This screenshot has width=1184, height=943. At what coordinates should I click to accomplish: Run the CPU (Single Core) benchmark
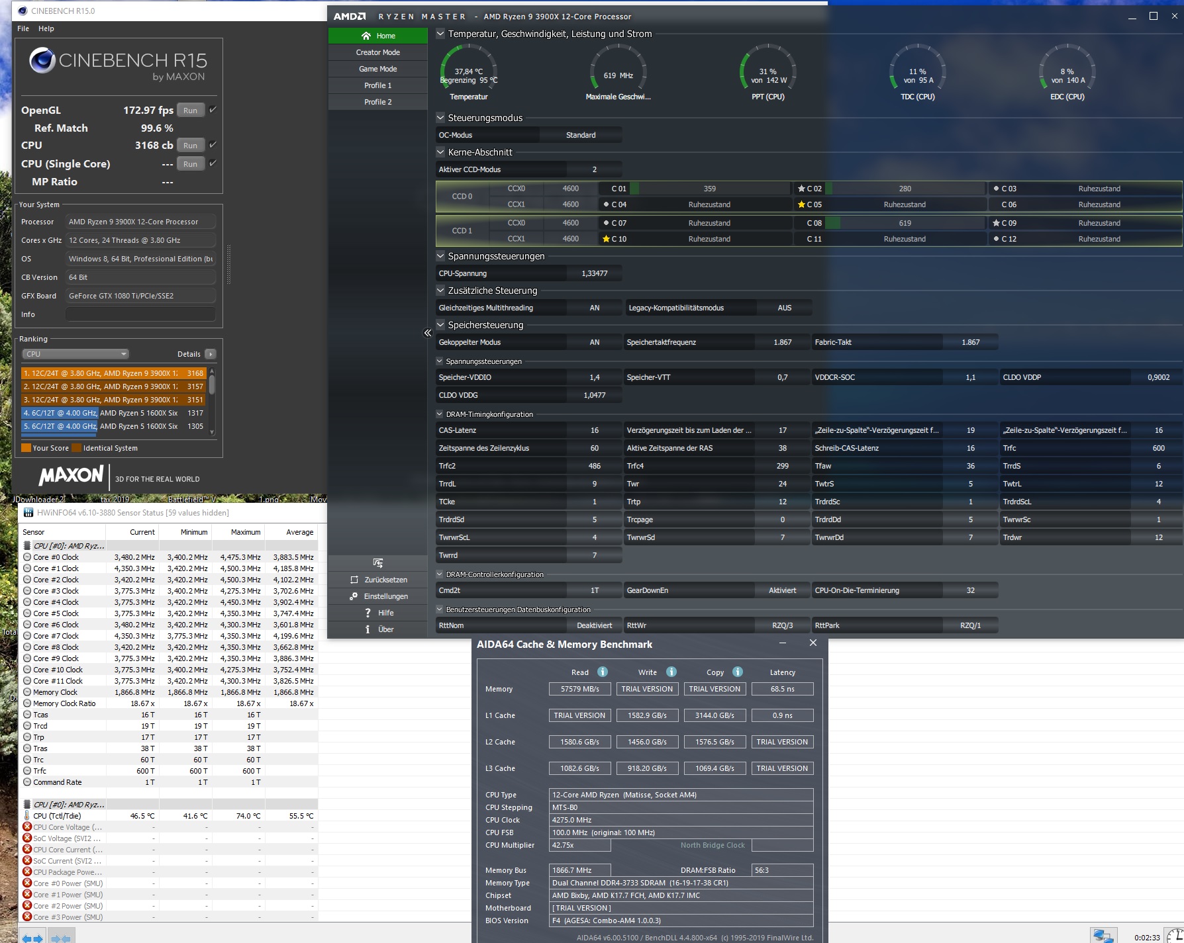191,164
